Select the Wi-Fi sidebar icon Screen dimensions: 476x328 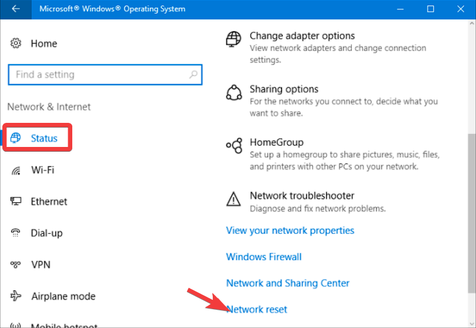click(16, 170)
